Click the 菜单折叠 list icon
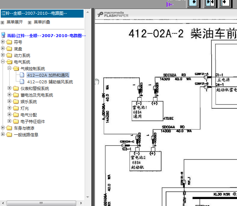The height and width of the screenshot is (206, 237). (x=29, y=22)
